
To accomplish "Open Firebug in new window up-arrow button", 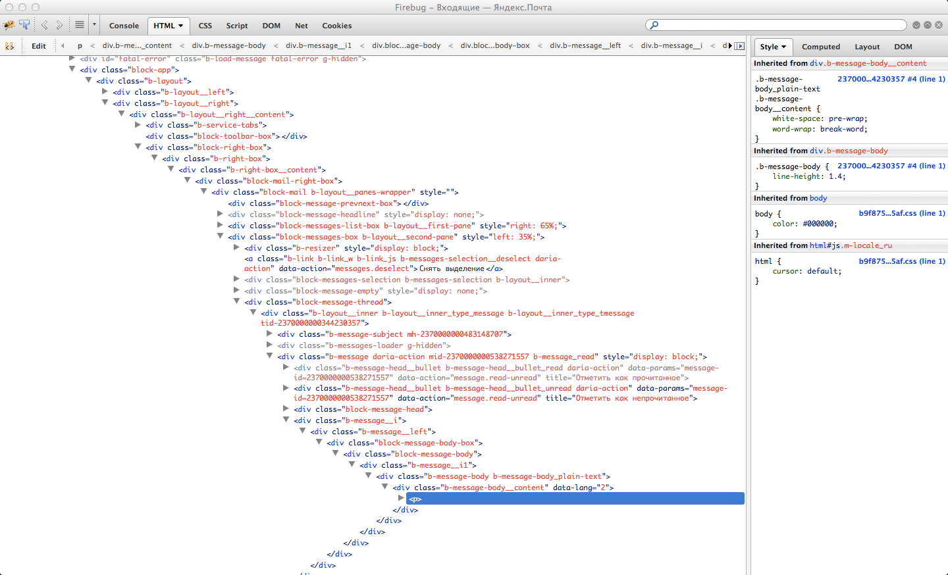I will (928, 25).
